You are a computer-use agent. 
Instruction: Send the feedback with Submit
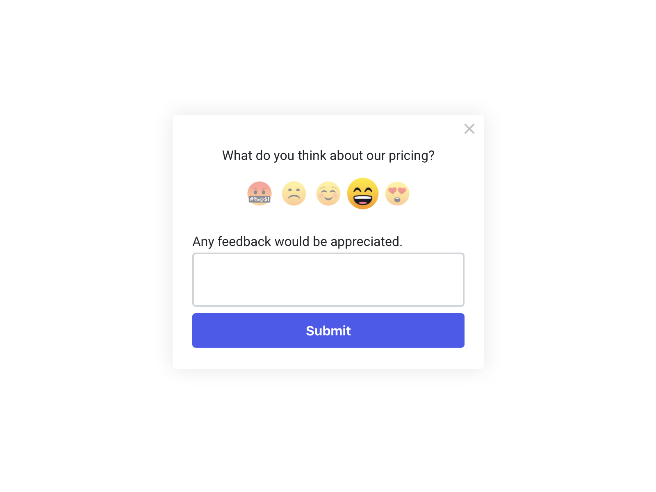(x=328, y=330)
